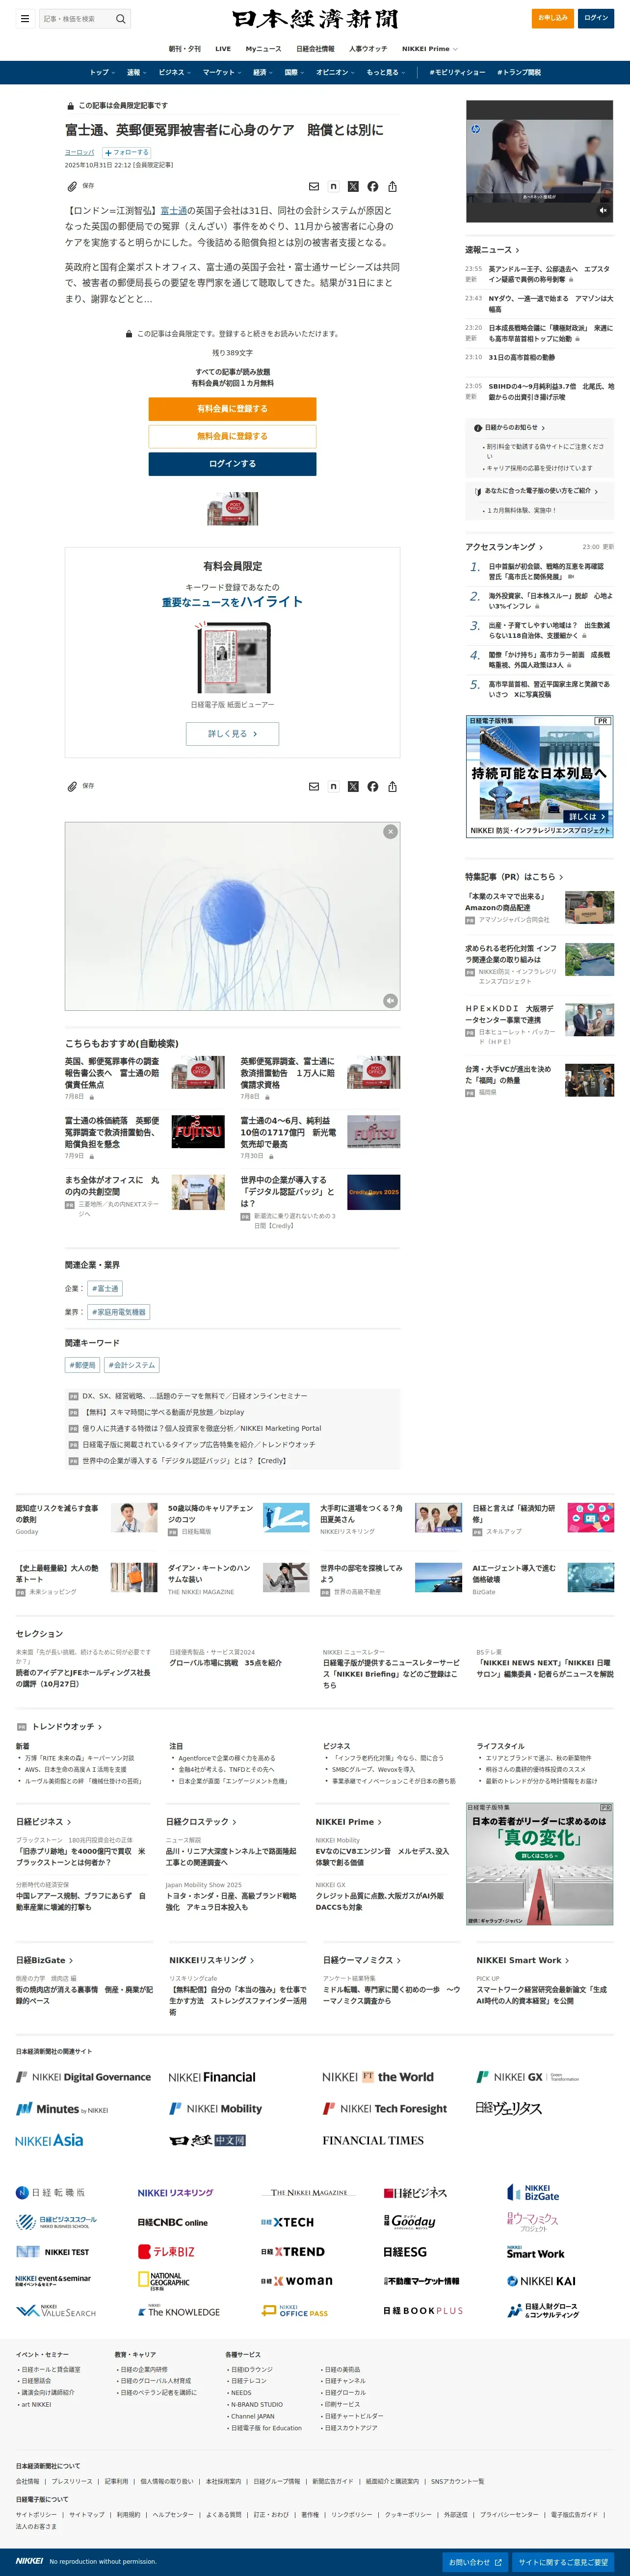Image resolution: width=630 pixels, height=2576 pixels.
Task: Open the #モビリティショー topic link
Action: point(457,72)
